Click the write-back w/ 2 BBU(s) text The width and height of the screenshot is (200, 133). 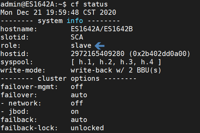pos(116,70)
